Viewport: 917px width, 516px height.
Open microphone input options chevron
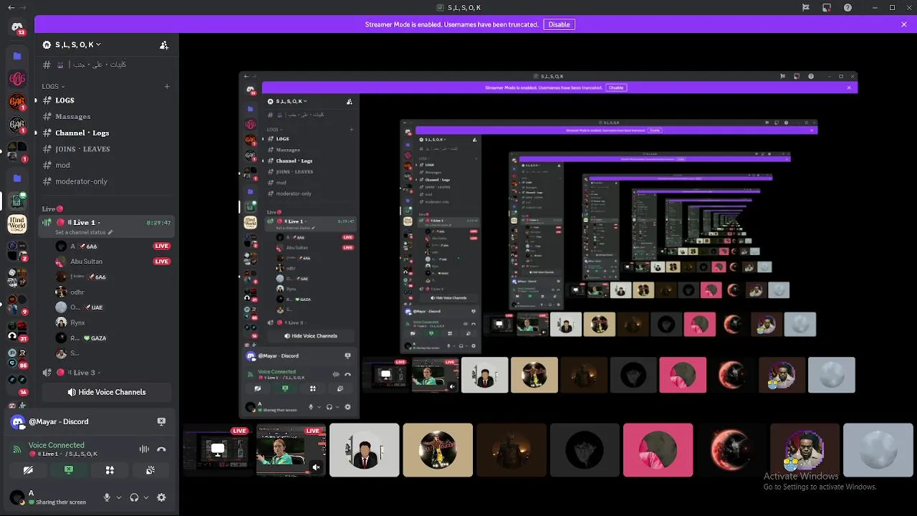click(x=118, y=497)
